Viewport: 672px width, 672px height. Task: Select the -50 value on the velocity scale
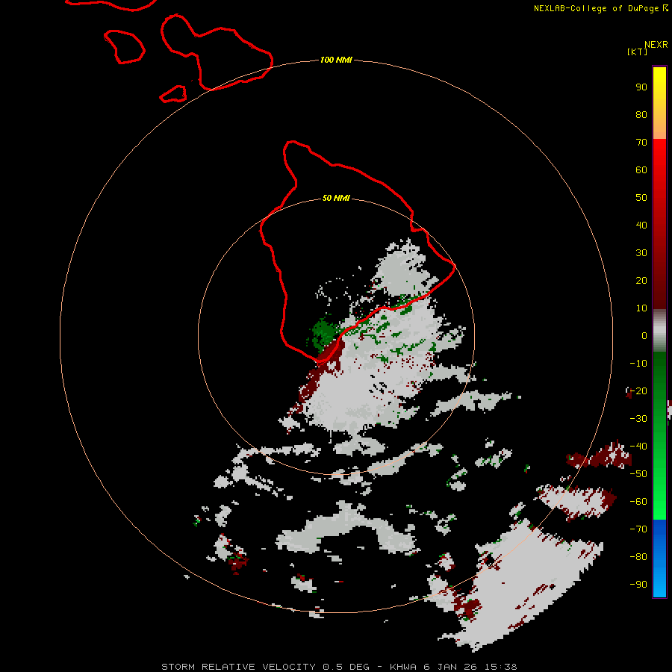coord(638,474)
